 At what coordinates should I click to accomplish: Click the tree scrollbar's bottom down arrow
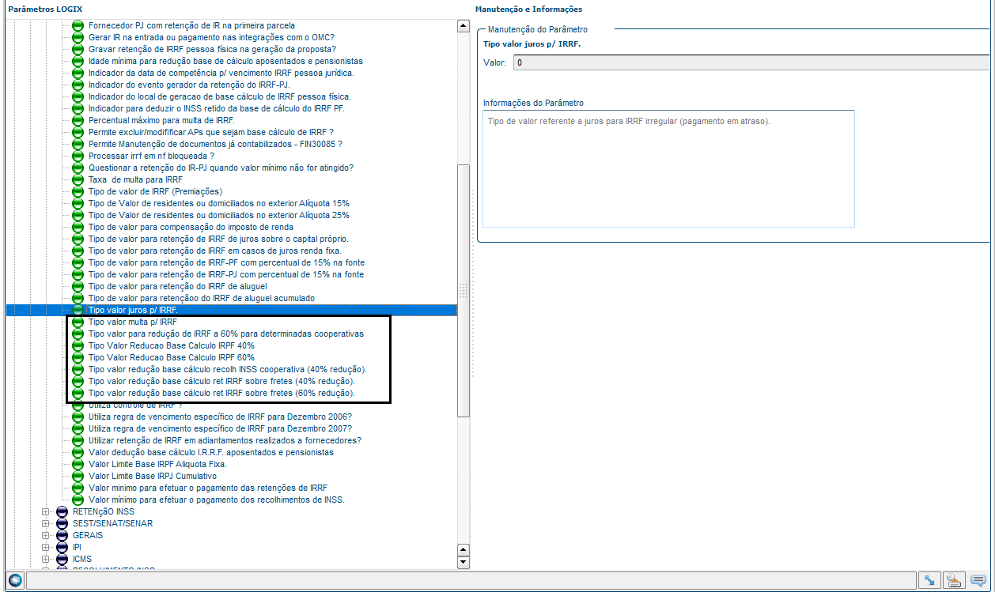pos(464,562)
